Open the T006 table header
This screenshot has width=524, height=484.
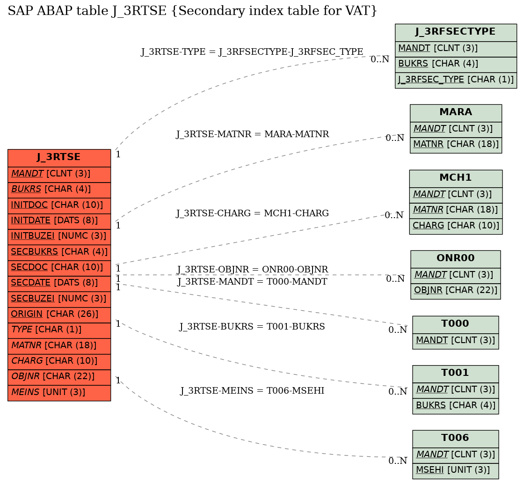click(456, 439)
